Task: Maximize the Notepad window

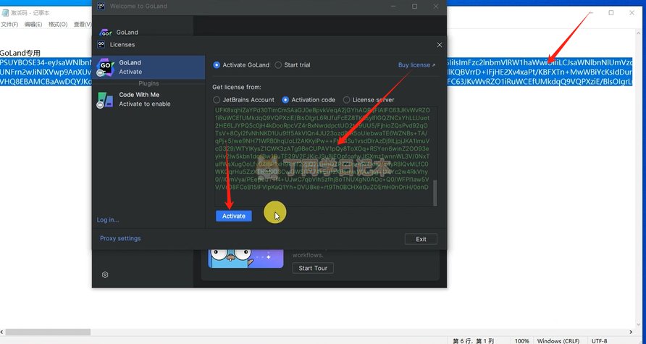Action: coord(611,13)
